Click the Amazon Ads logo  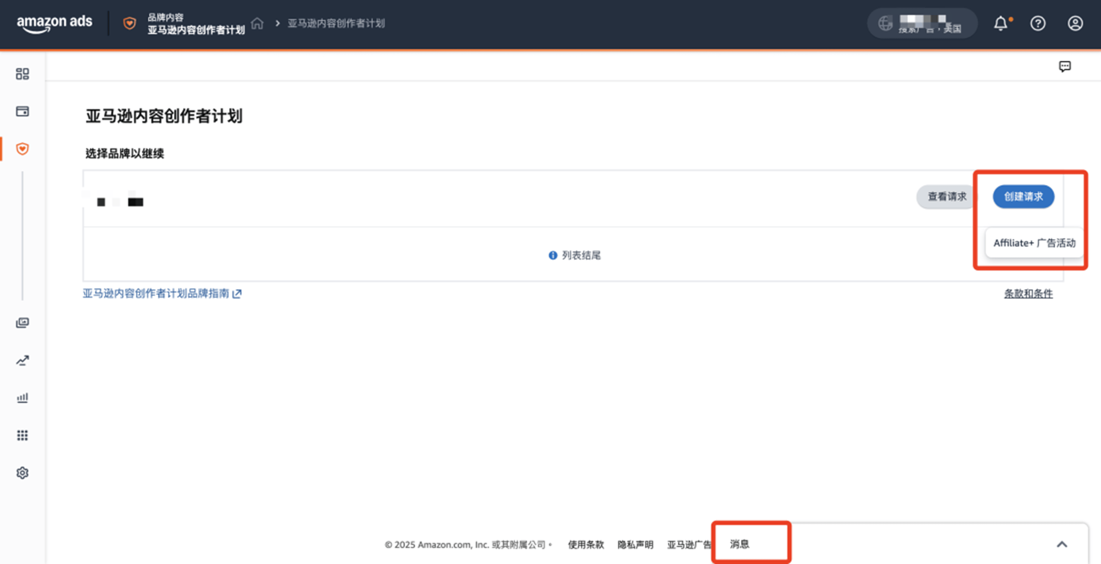click(x=54, y=23)
